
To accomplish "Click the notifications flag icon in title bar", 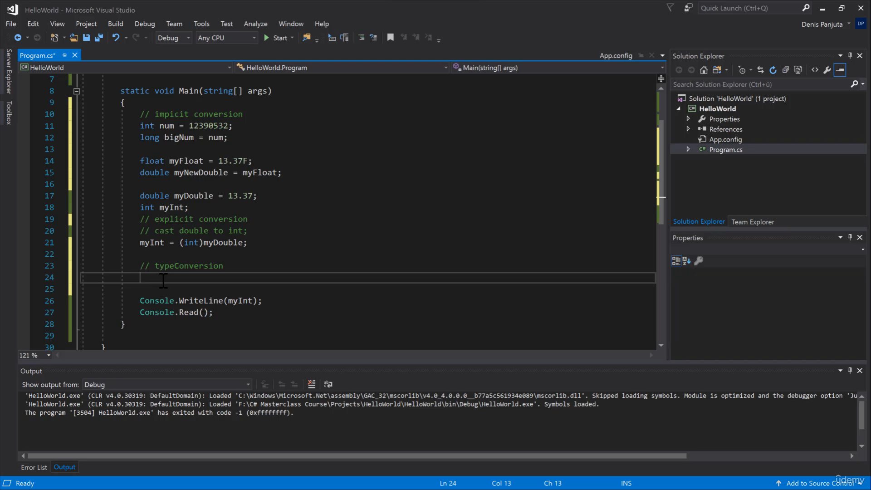I will (x=670, y=8).
